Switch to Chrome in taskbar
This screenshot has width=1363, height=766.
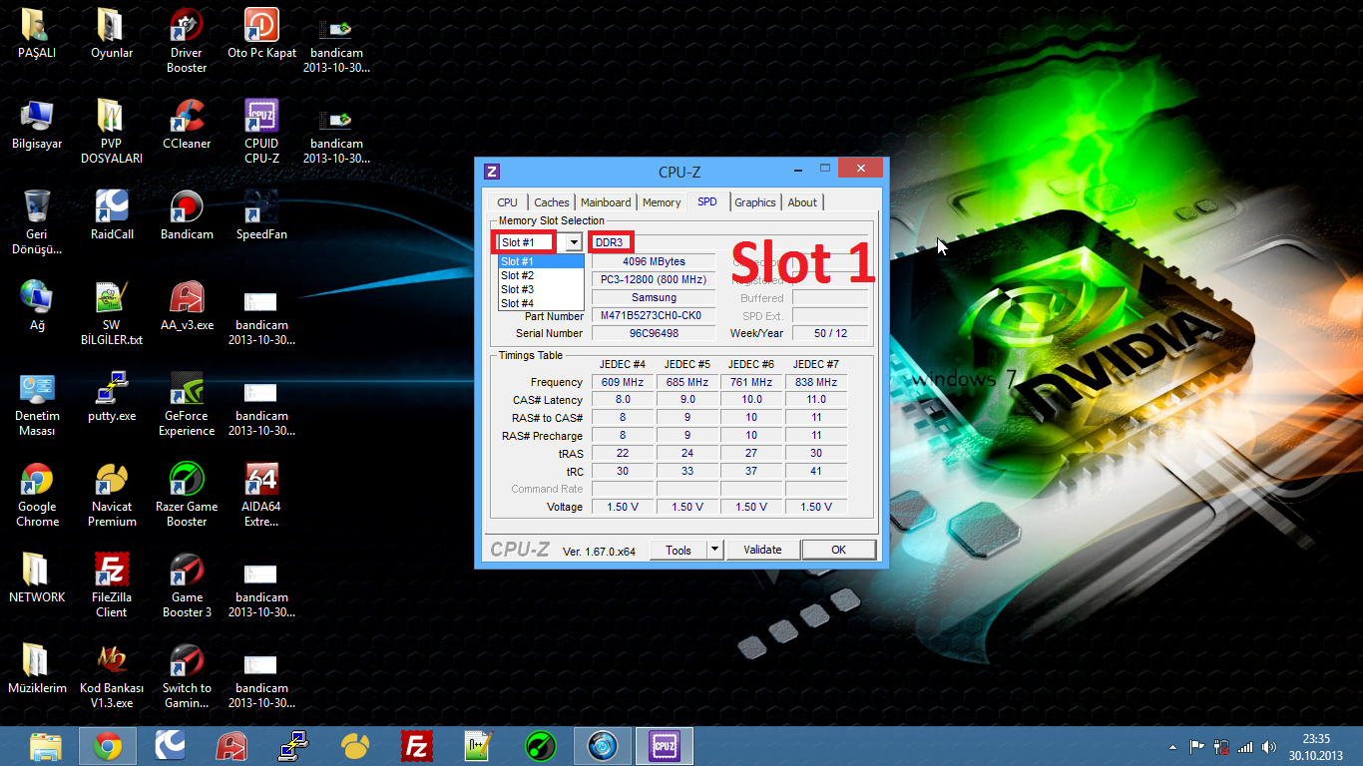(x=108, y=746)
